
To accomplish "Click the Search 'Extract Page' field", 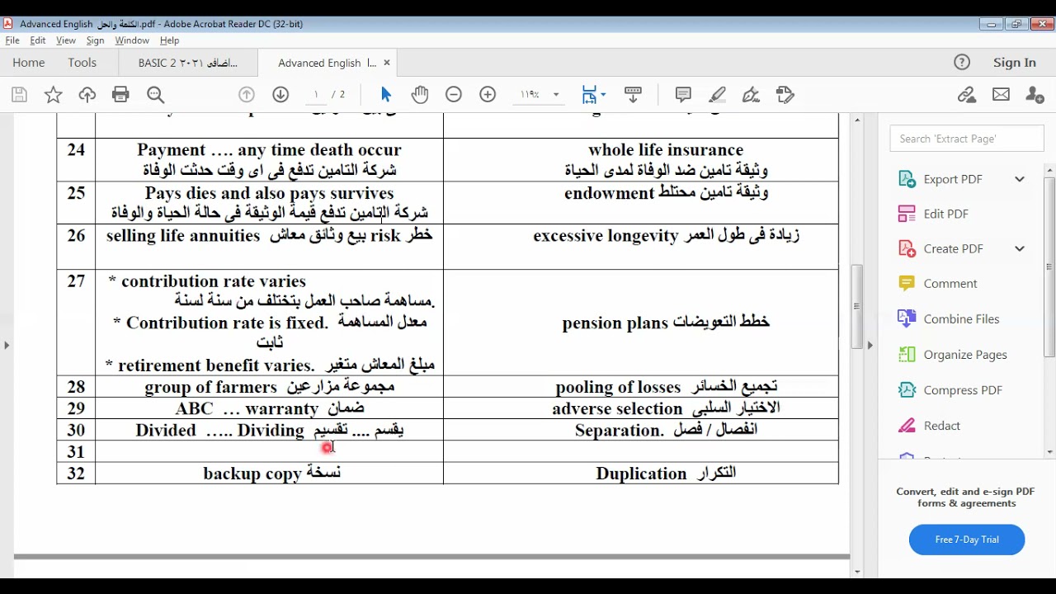I will (x=967, y=139).
